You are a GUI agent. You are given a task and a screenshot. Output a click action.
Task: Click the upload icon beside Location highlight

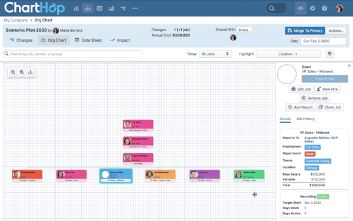point(329,54)
